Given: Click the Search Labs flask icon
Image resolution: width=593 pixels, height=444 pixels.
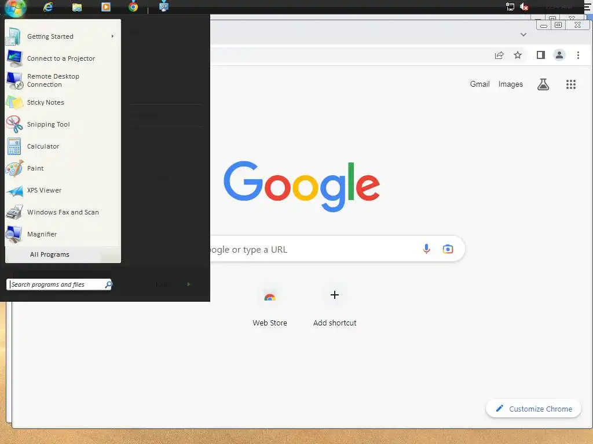Looking at the screenshot, I should point(543,84).
